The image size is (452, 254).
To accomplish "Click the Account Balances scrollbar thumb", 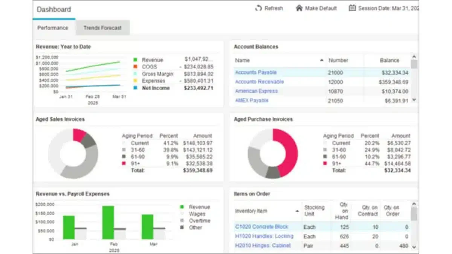I will coord(414,64).
